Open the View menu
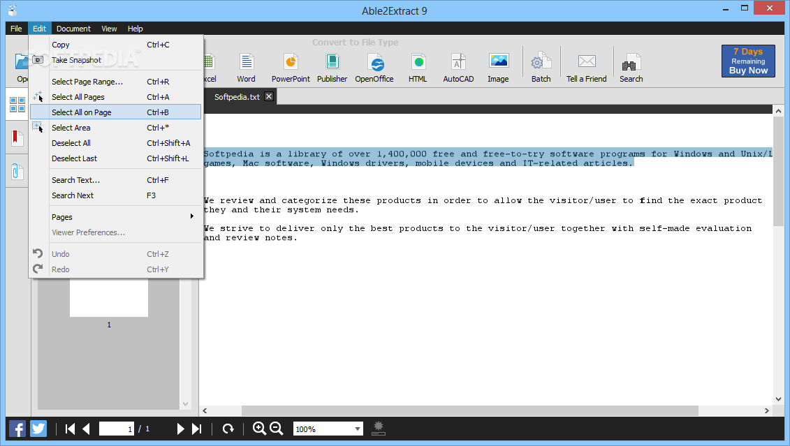 [x=109, y=29]
